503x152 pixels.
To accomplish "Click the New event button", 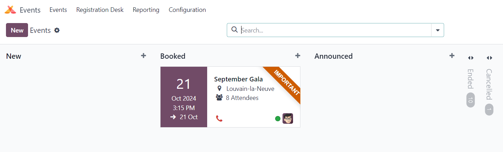I will [x=17, y=30].
